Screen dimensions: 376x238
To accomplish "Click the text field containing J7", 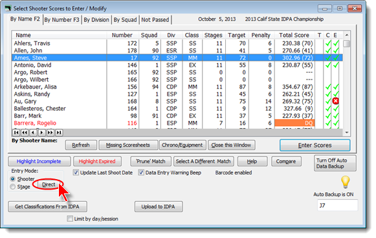I will click(x=337, y=206).
